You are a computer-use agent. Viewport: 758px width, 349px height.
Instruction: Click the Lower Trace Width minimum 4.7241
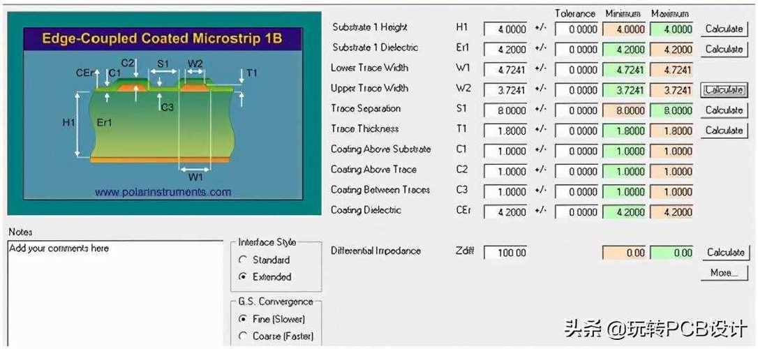pos(624,70)
